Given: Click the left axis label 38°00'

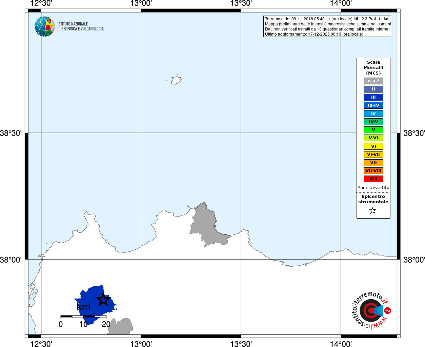Looking at the screenshot, I should 11,260.
